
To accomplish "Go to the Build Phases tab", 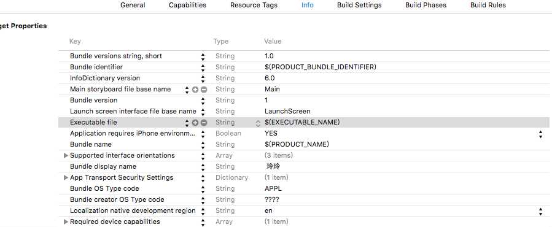I will coord(426,6).
